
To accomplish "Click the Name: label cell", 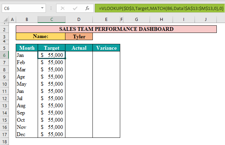I will click(x=41, y=36).
